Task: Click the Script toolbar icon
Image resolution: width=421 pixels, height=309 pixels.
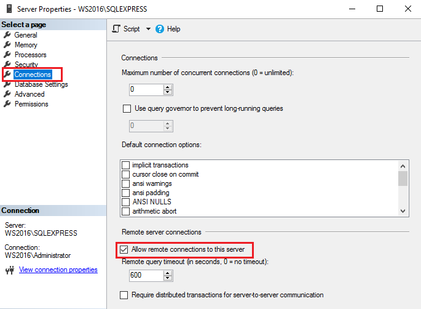Action: point(117,29)
